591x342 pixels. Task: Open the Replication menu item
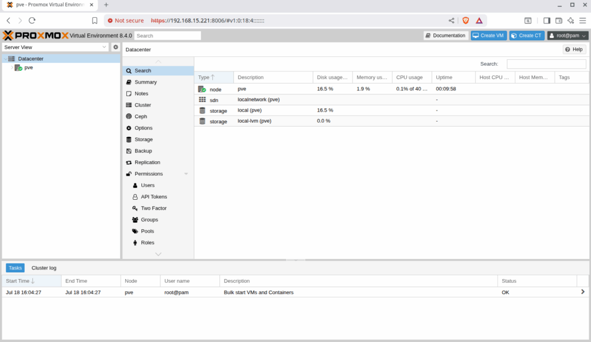click(158, 162)
